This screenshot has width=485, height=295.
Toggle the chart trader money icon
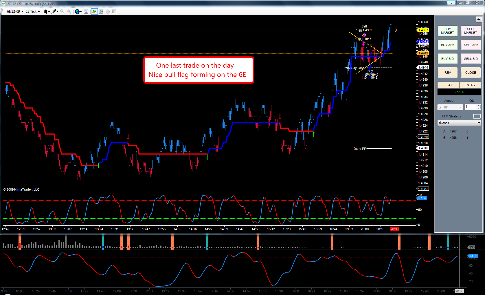pos(94,12)
